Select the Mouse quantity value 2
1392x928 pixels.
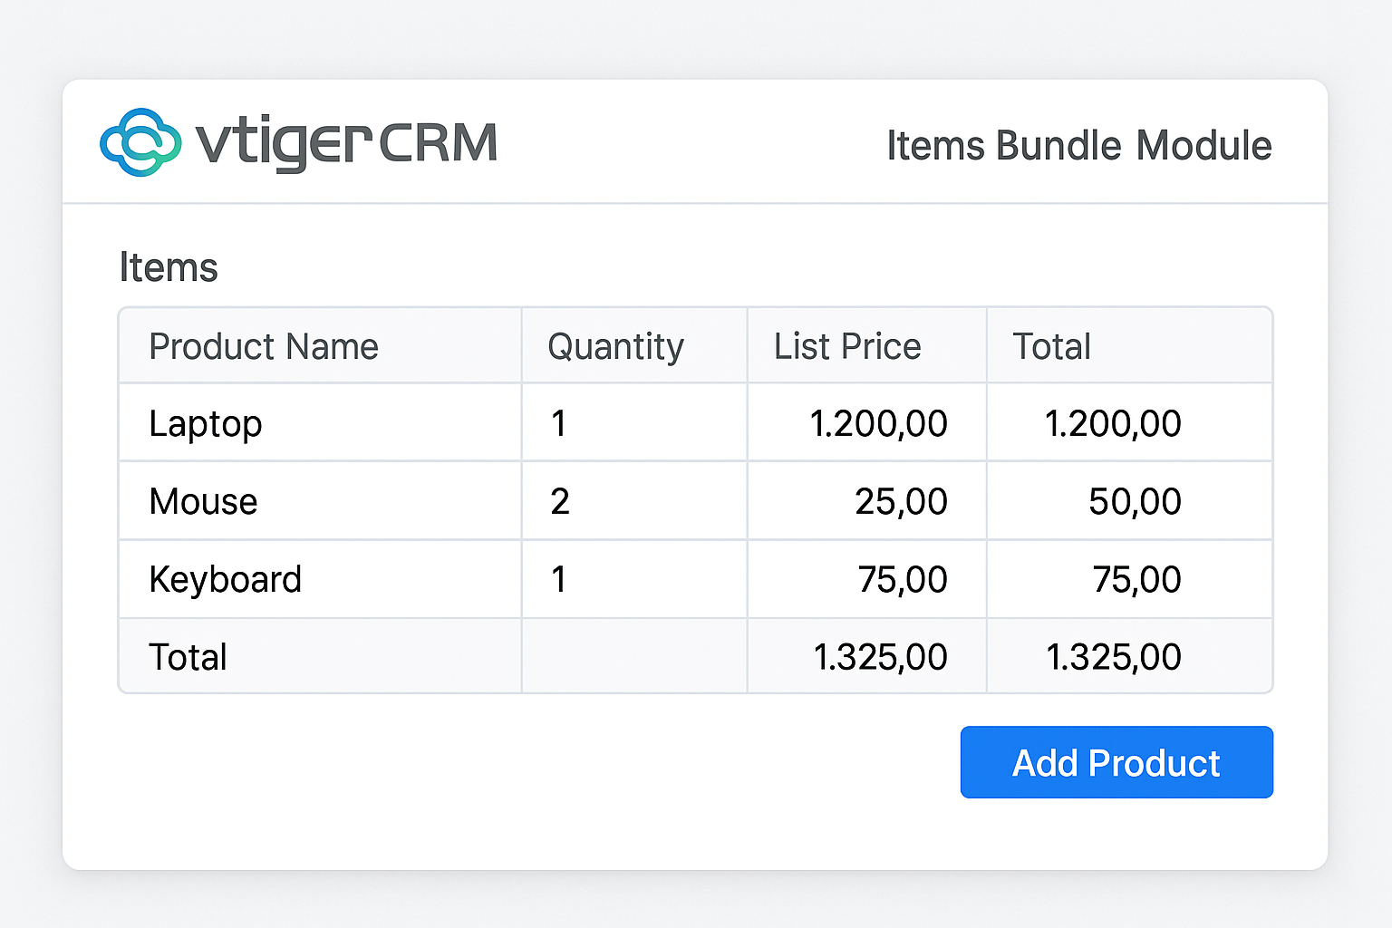[559, 500]
